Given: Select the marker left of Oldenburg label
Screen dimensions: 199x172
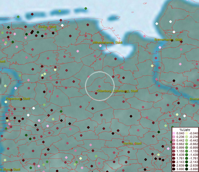Looking at the screenshot, I should tap(96, 93).
